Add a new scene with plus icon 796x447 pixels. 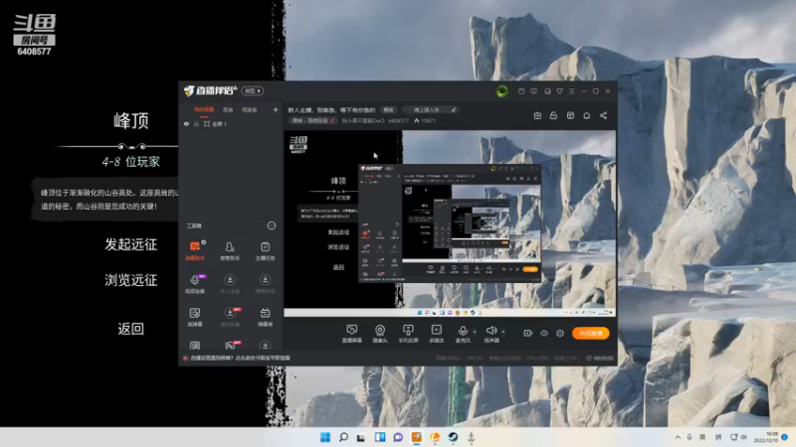click(x=276, y=109)
